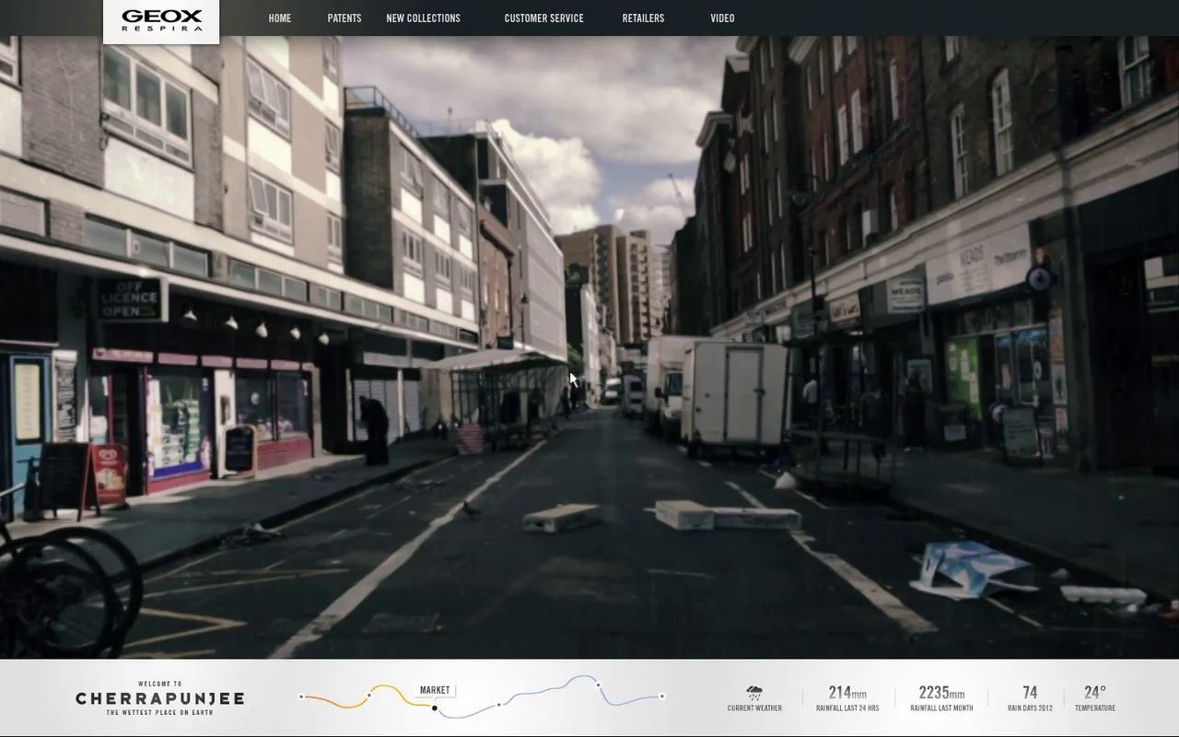1179x737 pixels.
Task: Click the 24° temperature reading
Action: tap(1094, 693)
